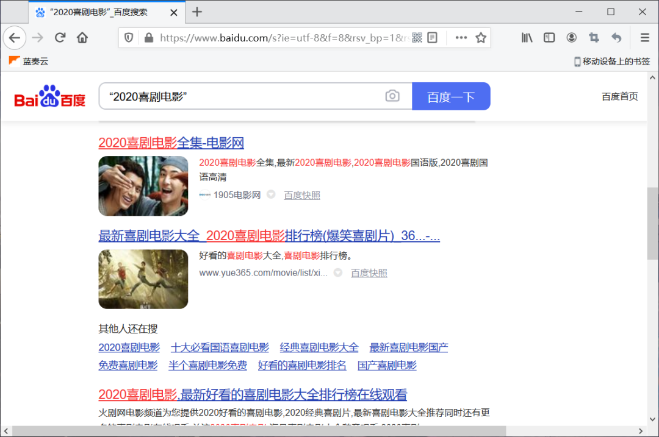The width and height of the screenshot is (659, 437).
Task: Open the page actions ellipsis menu
Action: click(461, 37)
